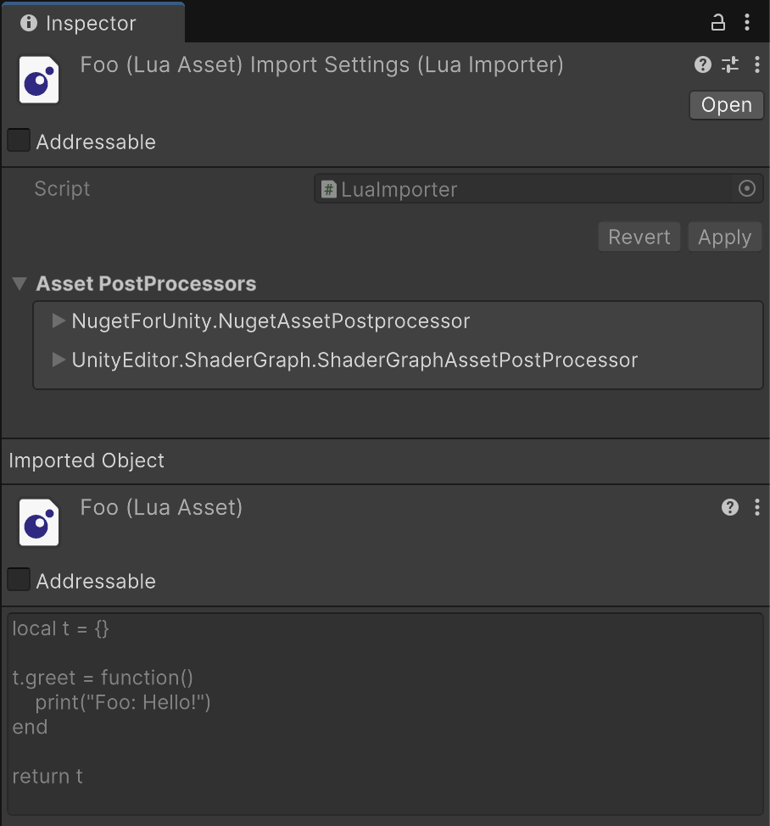The height and width of the screenshot is (826, 770).
Task: Click the Script object picker circle
Action: (x=747, y=189)
